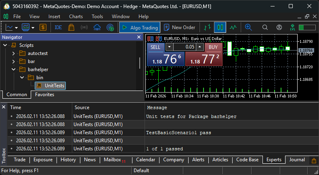This screenshot has width=319, height=175.
Task: Open the Market shopping bag icon
Action: [71, 27]
